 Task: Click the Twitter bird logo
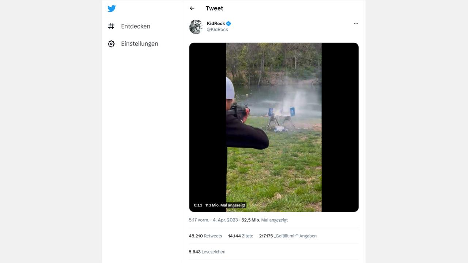[x=112, y=8]
